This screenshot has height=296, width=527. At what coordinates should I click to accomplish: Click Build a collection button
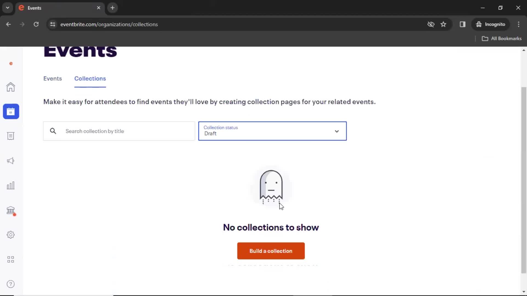271,251
